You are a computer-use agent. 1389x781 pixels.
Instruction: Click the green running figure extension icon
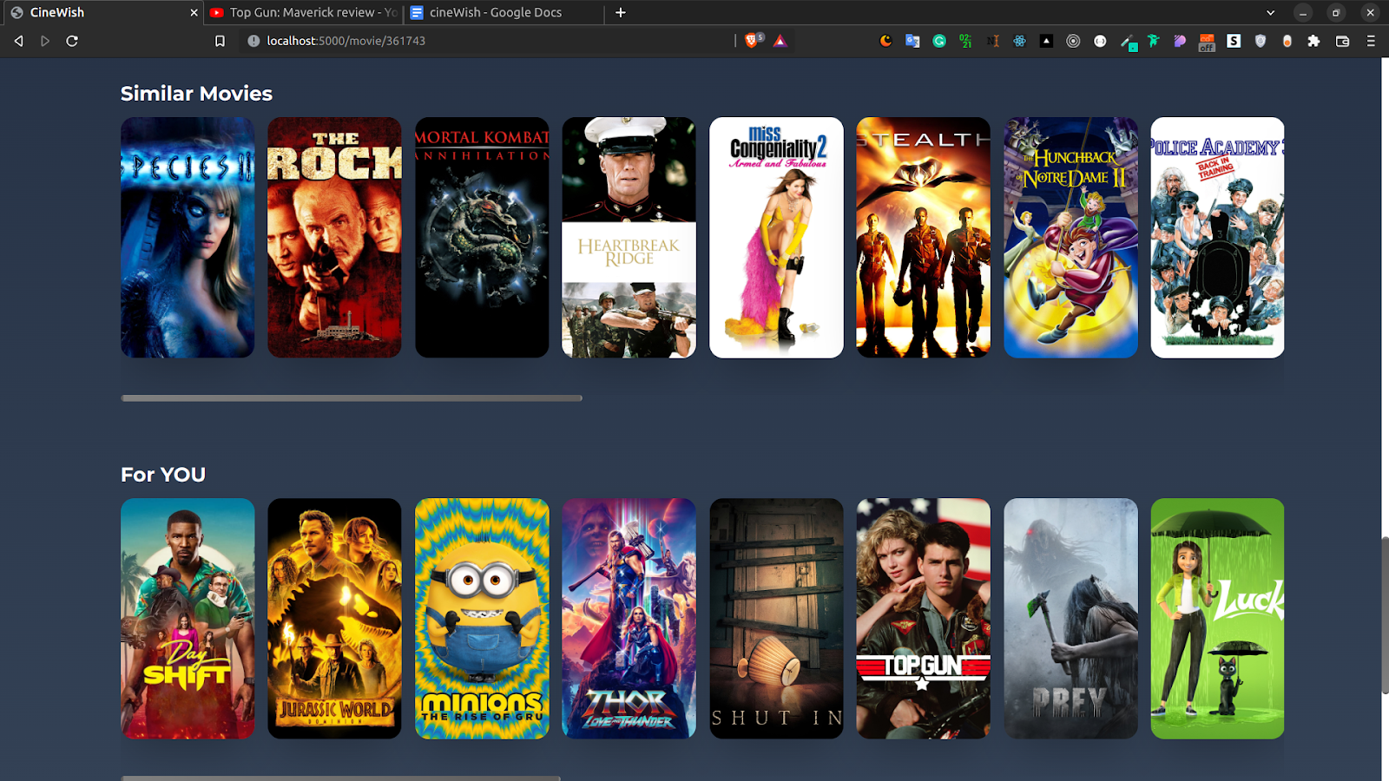[1153, 41]
